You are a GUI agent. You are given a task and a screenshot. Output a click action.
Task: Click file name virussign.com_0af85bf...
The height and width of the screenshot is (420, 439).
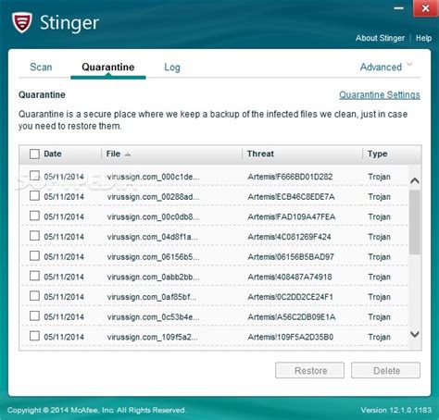pyautogui.click(x=152, y=297)
